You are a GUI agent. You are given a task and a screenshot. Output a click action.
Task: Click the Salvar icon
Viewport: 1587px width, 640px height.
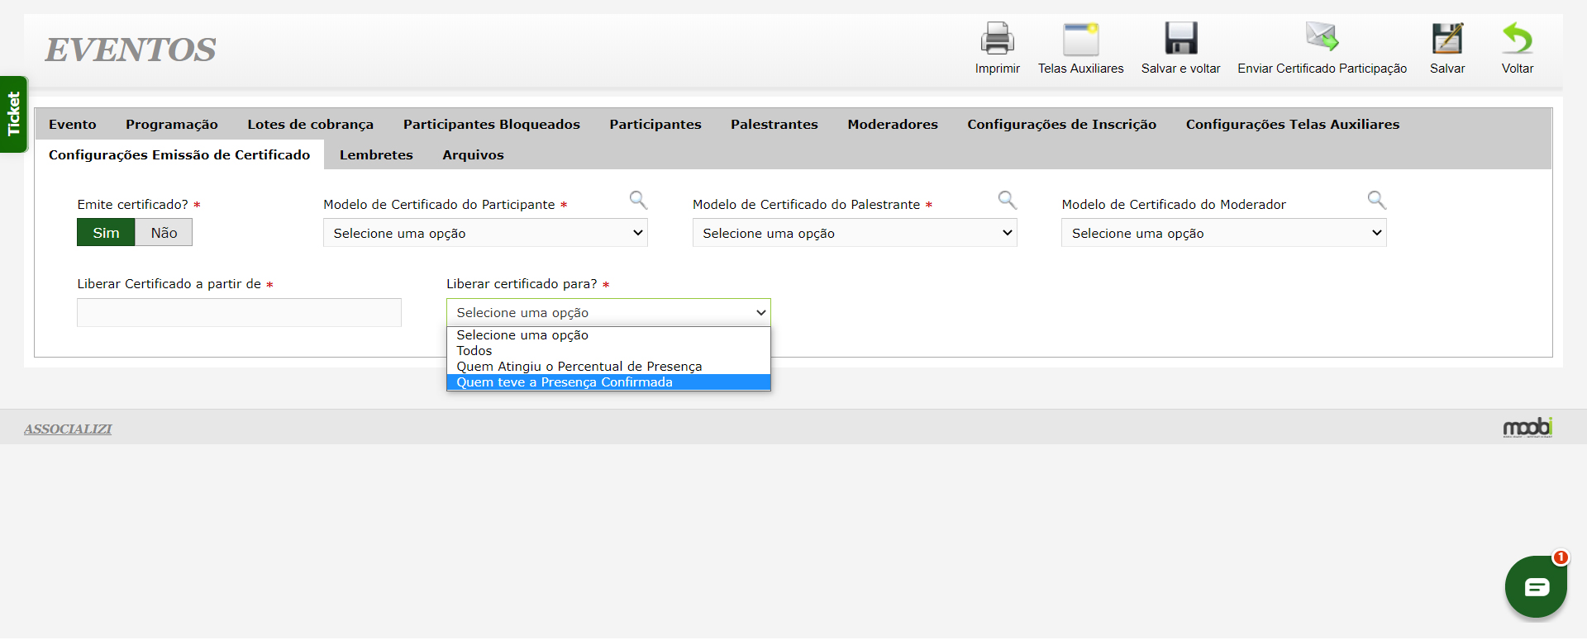pos(1446,39)
